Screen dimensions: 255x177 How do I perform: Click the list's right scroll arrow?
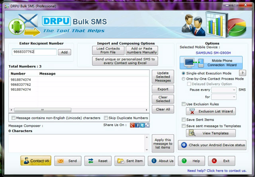pos(147,110)
